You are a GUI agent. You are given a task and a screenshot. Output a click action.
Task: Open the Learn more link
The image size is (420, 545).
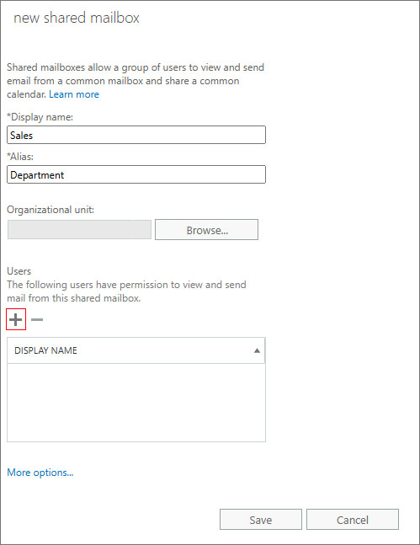[x=74, y=94]
